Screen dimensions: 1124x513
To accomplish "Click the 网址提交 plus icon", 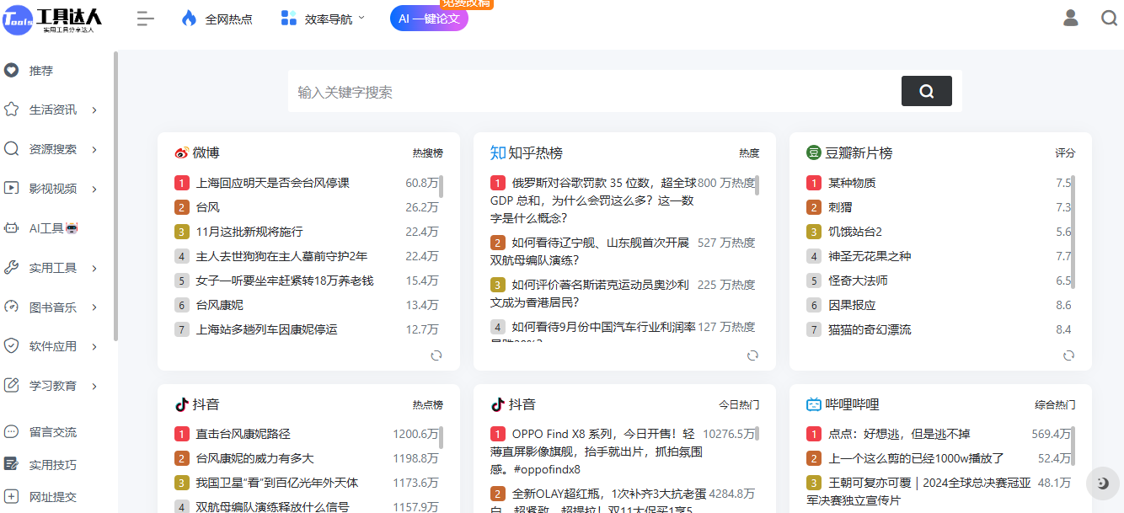I will click(x=11, y=497).
